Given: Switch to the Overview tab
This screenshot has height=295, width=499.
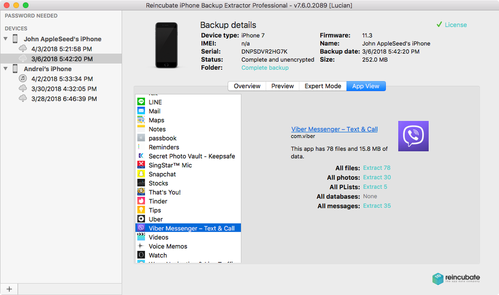Looking at the screenshot, I should (x=247, y=86).
